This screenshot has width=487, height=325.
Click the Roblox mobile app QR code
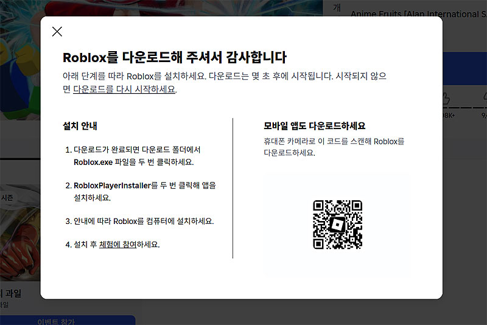(338, 225)
